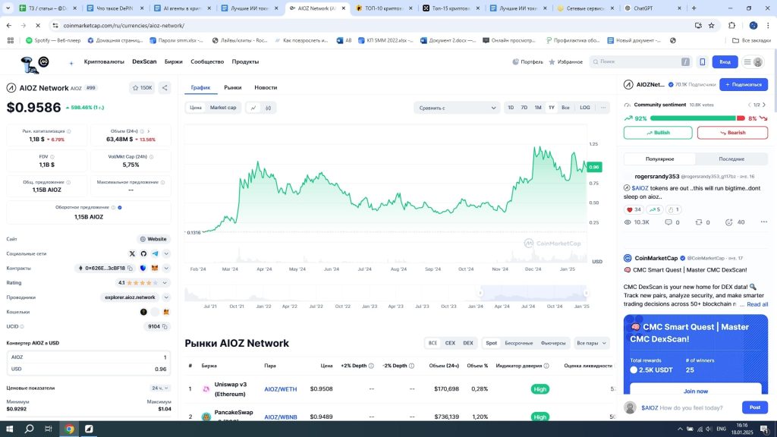
Task: Open the AIOZ/WETH pair link
Action: pos(281,389)
